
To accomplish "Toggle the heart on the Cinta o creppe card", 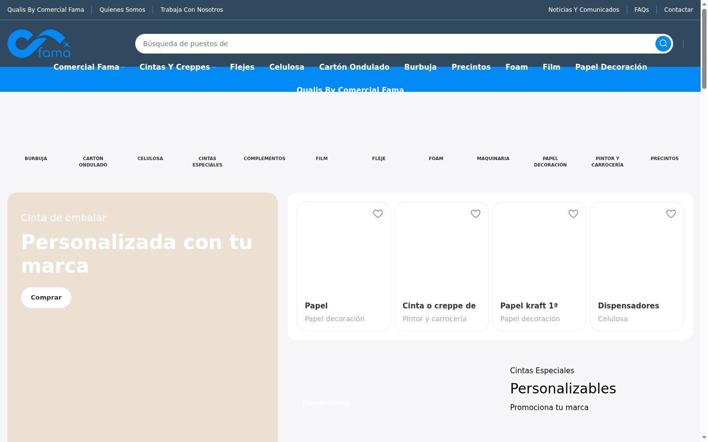I will [x=475, y=214].
